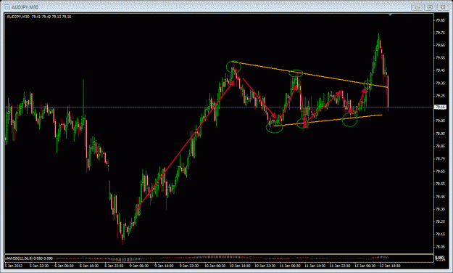Screen dimensions: 453x273
Task: Click the 78.65 price scale label
Action: pyautogui.click(x=440, y=171)
